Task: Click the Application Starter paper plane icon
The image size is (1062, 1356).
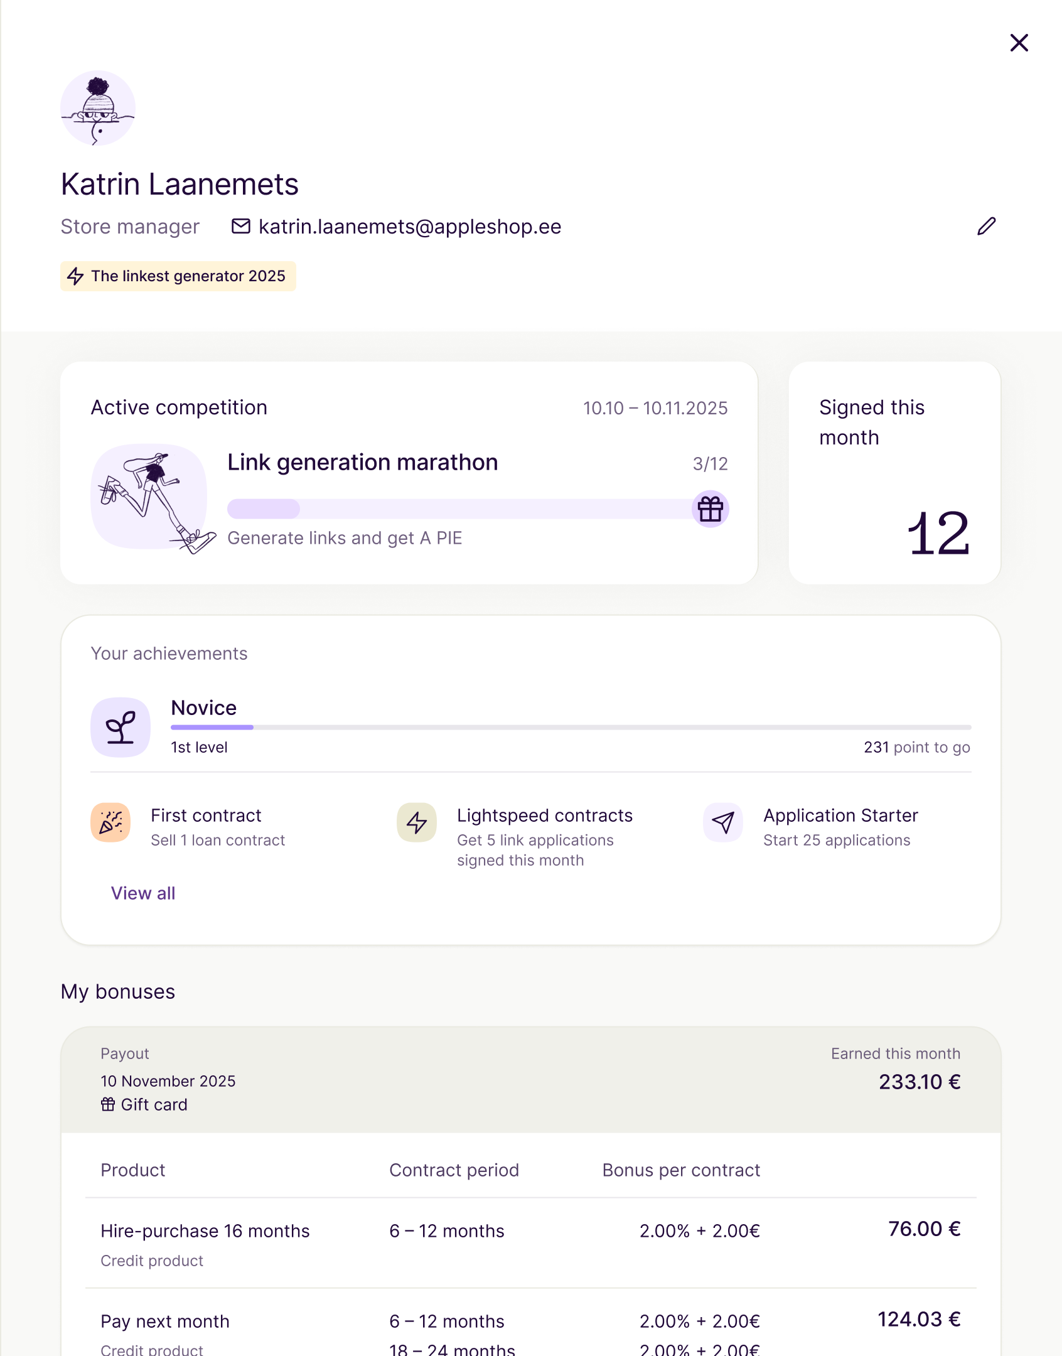Action: [723, 822]
